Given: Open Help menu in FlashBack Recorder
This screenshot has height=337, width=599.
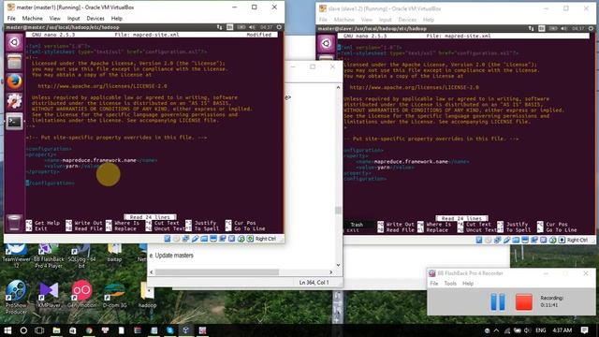Looking at the screenshot, I should pos(468,283).
